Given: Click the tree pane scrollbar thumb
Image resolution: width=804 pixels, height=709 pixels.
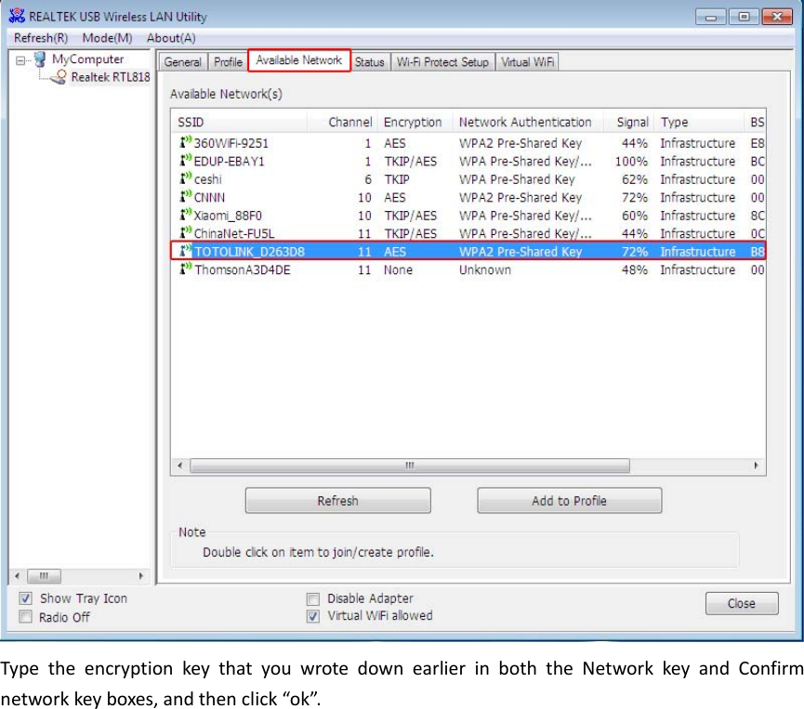Looking at the screenshot, I should click(x=44, y=576).
